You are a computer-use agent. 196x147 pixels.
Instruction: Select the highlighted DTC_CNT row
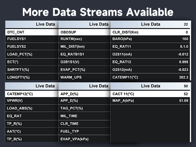tap(32, 32)
